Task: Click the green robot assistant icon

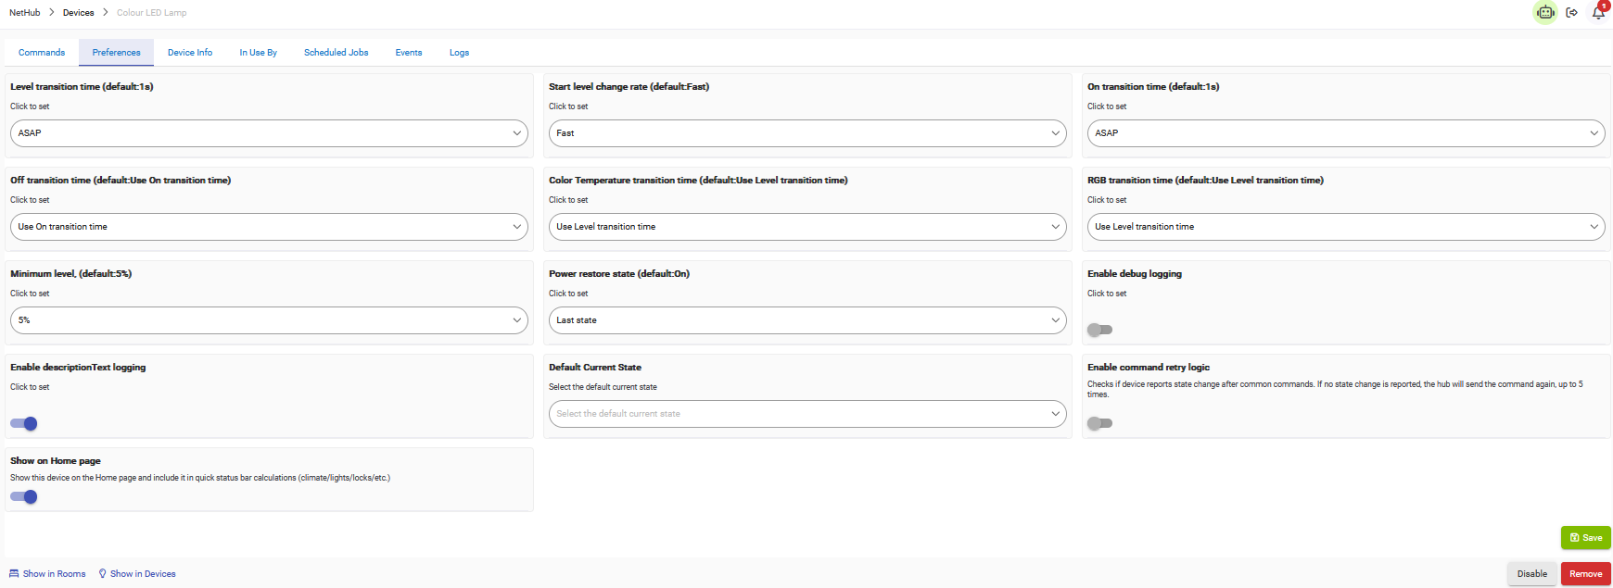Action: [1545, 12]
